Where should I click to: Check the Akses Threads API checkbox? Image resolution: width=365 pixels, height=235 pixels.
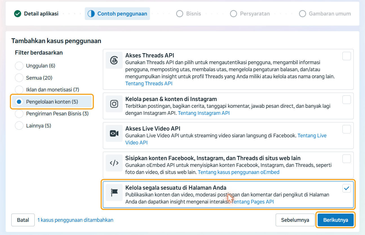coord(347,56)
